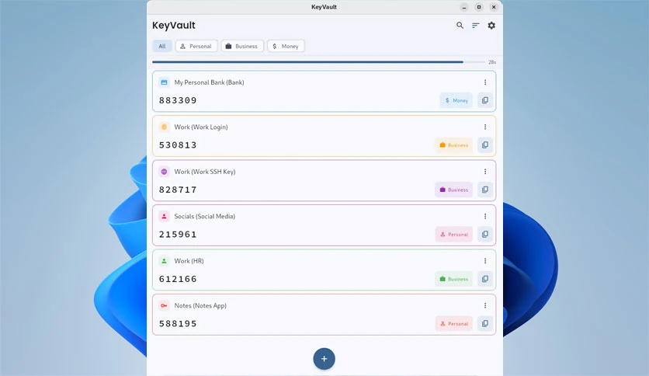
Task: Click the Work (Work Login) title
Action: 201,127
